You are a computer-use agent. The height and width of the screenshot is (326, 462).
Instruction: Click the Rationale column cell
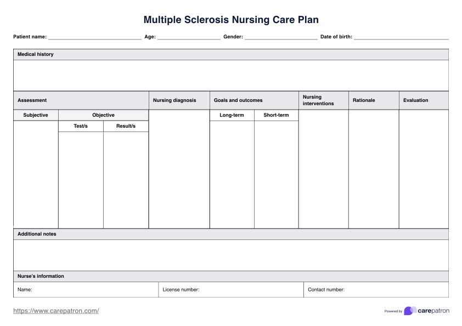[x=373, y=169]
